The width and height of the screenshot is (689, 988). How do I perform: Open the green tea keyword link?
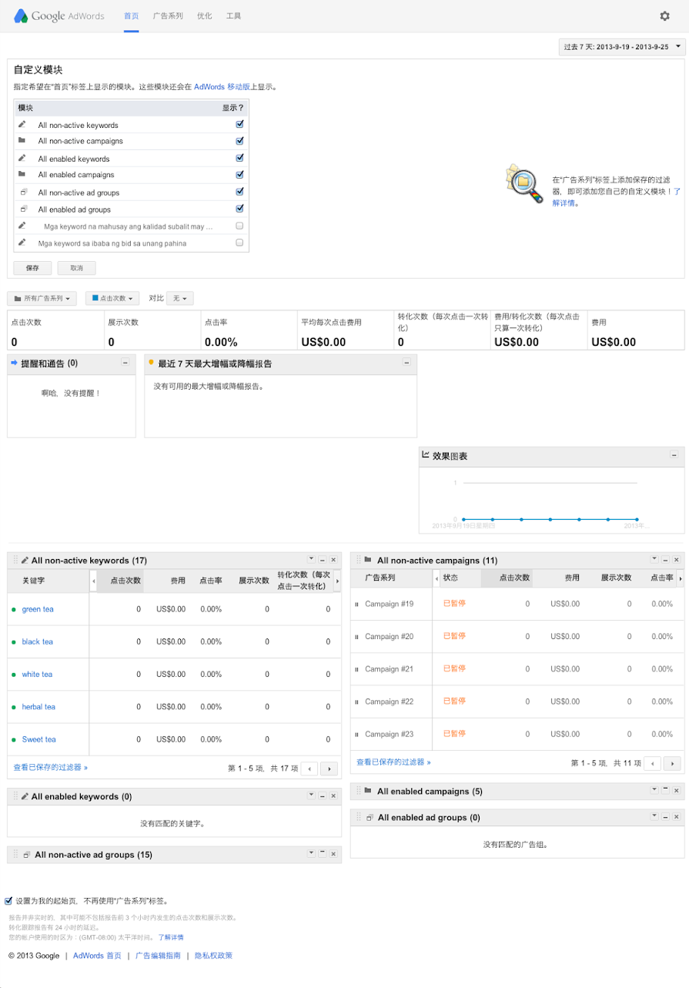pos(38,609)
